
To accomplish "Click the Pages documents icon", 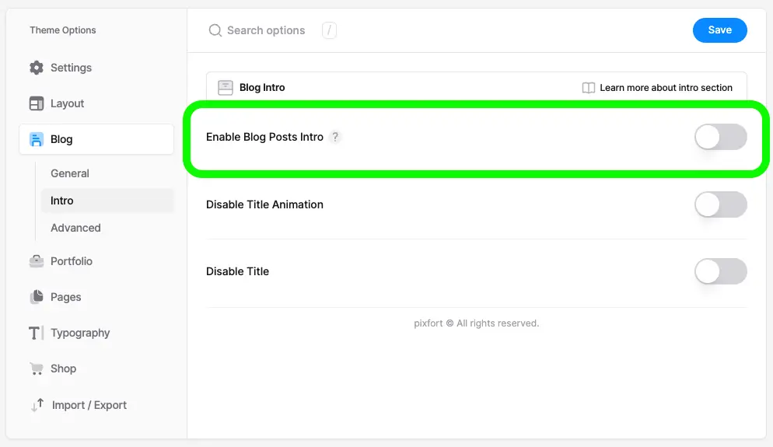I will pyautogui.click(x=37, y=297).
